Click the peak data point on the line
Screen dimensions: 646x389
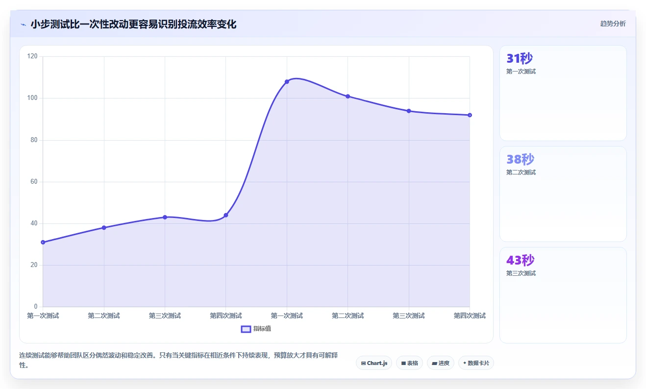pyautogui.click(x=287, y=82)
